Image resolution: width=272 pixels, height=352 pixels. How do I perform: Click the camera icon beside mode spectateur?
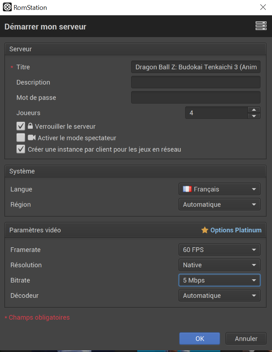click(32, 137)
